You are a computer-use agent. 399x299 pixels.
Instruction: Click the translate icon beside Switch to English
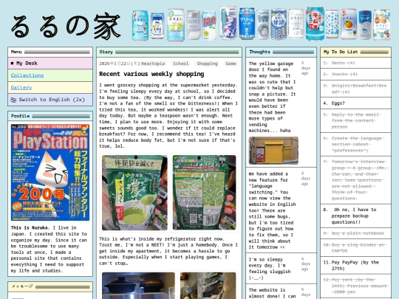pos(13,100)
